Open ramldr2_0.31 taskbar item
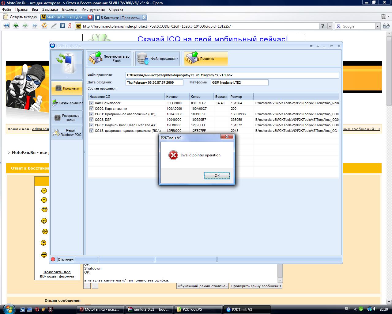Screen dimensions: 392x314 (x=149, y=309)
